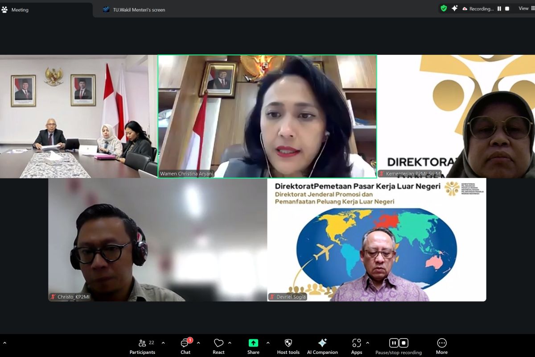Pause recording using the bottom toolbar control

[x=394, y=343]
